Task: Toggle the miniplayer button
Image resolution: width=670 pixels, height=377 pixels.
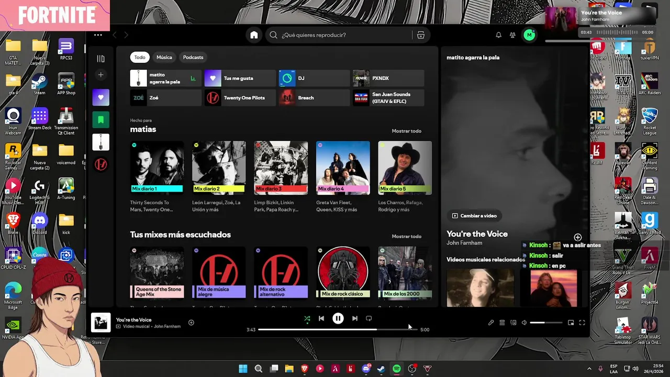Action: tap(571, 323)
